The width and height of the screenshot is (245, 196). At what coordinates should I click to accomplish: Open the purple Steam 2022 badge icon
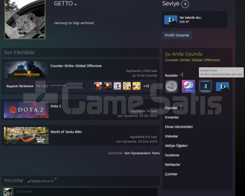pyautogui.click(x=188, y=86)
